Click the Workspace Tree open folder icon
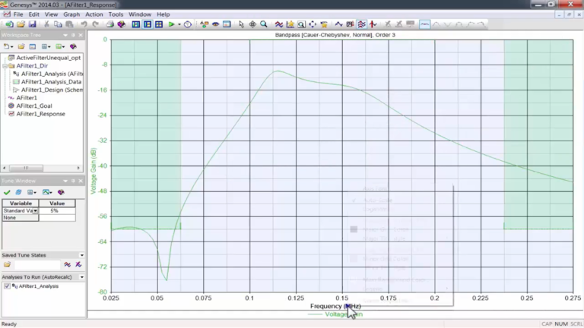The height and width of the screenshot is (328, 584). pos(21,46)
